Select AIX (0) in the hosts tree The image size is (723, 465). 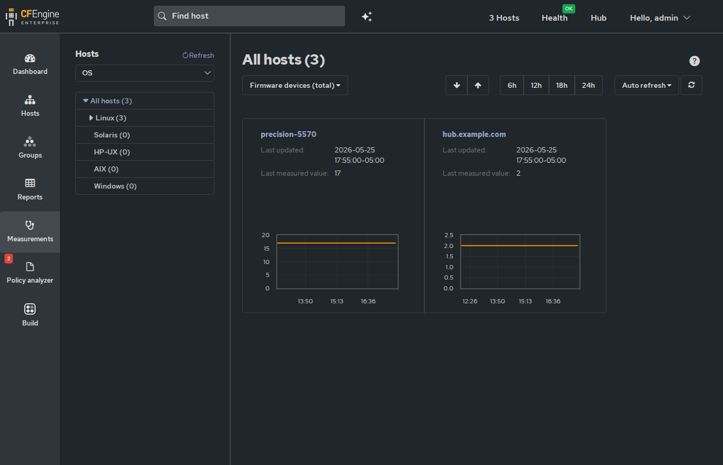(x=106, y=169)
